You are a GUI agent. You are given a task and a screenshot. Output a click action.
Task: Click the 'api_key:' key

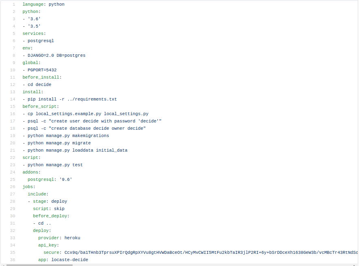[49, 245]
